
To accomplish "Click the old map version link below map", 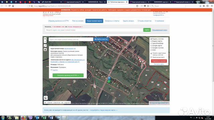I will (104, 110).
